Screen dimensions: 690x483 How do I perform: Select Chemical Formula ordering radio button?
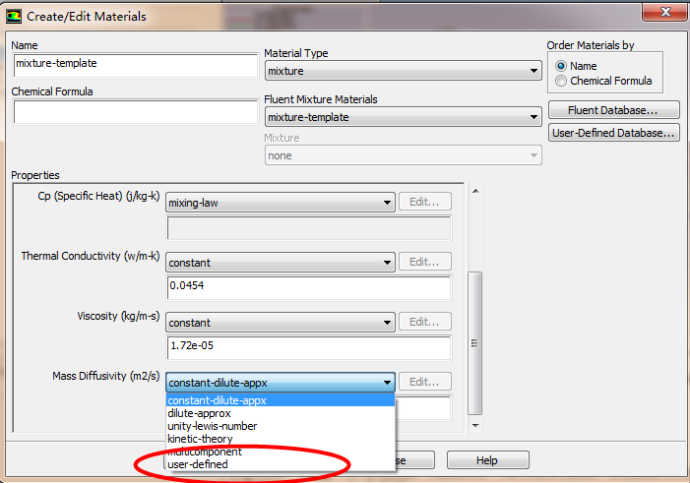(561, 81)
